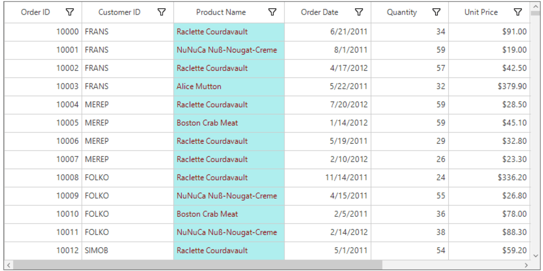Select the Order ID cell 10010
This screenshot has height=271, width=543.
43,214
